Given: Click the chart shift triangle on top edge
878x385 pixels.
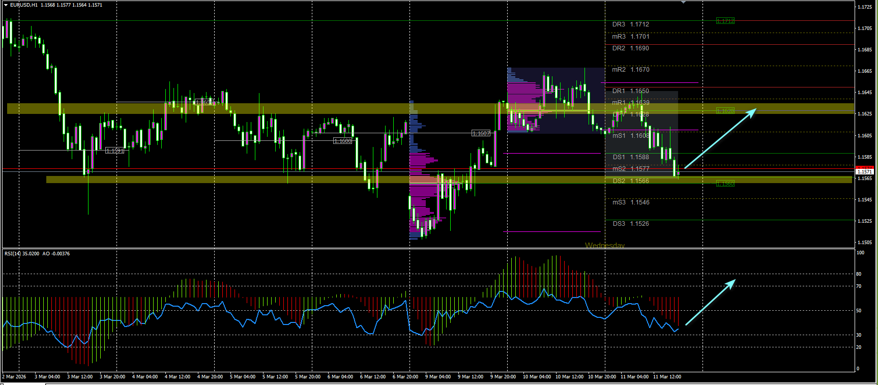Looking at the screenshot, I should (x=684, y=2).
